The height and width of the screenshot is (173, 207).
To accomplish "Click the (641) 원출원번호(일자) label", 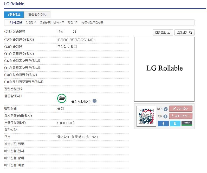I will [21, 75].
